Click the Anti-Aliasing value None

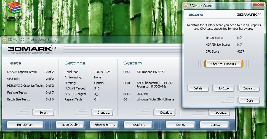pyautogui.click(x=98, y=77)
